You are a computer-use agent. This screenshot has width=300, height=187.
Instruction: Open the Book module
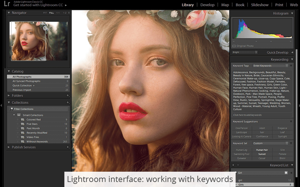tap(240, 5)
